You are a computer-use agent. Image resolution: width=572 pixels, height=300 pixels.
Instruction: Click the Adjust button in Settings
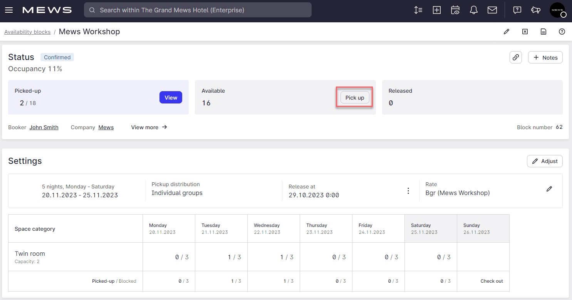pos(544,161)
